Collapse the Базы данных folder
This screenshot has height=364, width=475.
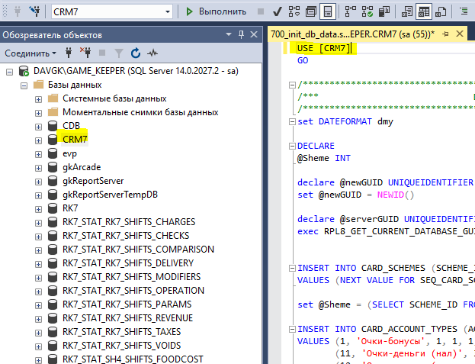[24, 85]
